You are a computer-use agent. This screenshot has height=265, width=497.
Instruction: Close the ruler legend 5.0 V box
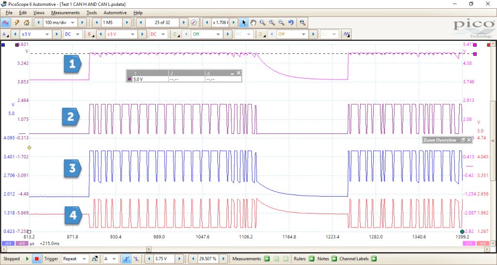coord(239,73)
